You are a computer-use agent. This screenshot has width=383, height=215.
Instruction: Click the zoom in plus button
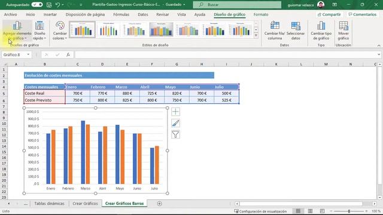tap(367, 211)
